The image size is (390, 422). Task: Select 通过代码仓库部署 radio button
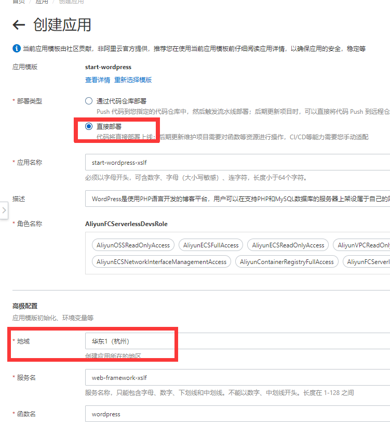pos(89,101)
